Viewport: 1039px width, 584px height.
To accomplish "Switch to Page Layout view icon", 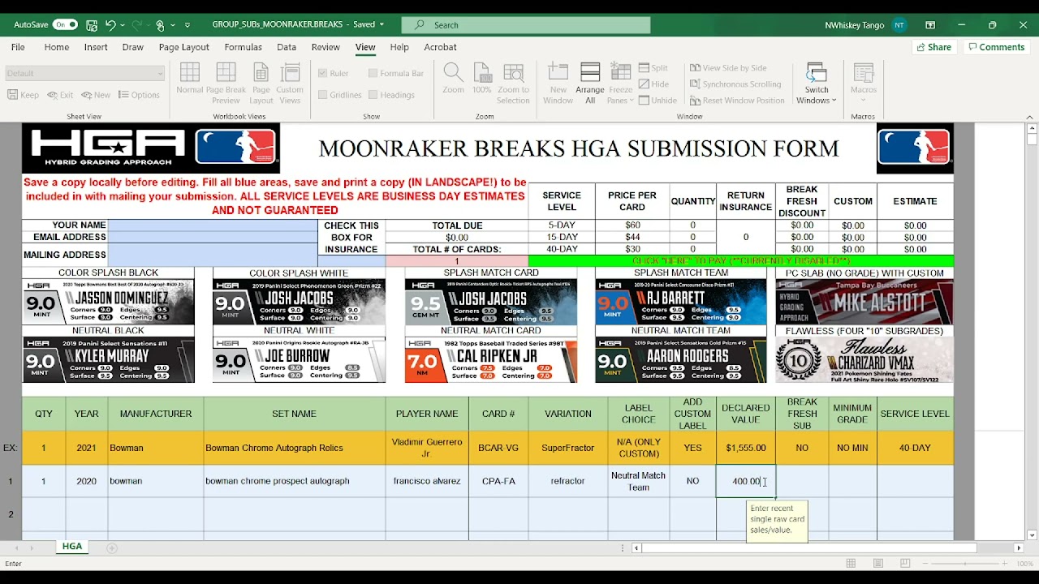I will pos(261,84).
